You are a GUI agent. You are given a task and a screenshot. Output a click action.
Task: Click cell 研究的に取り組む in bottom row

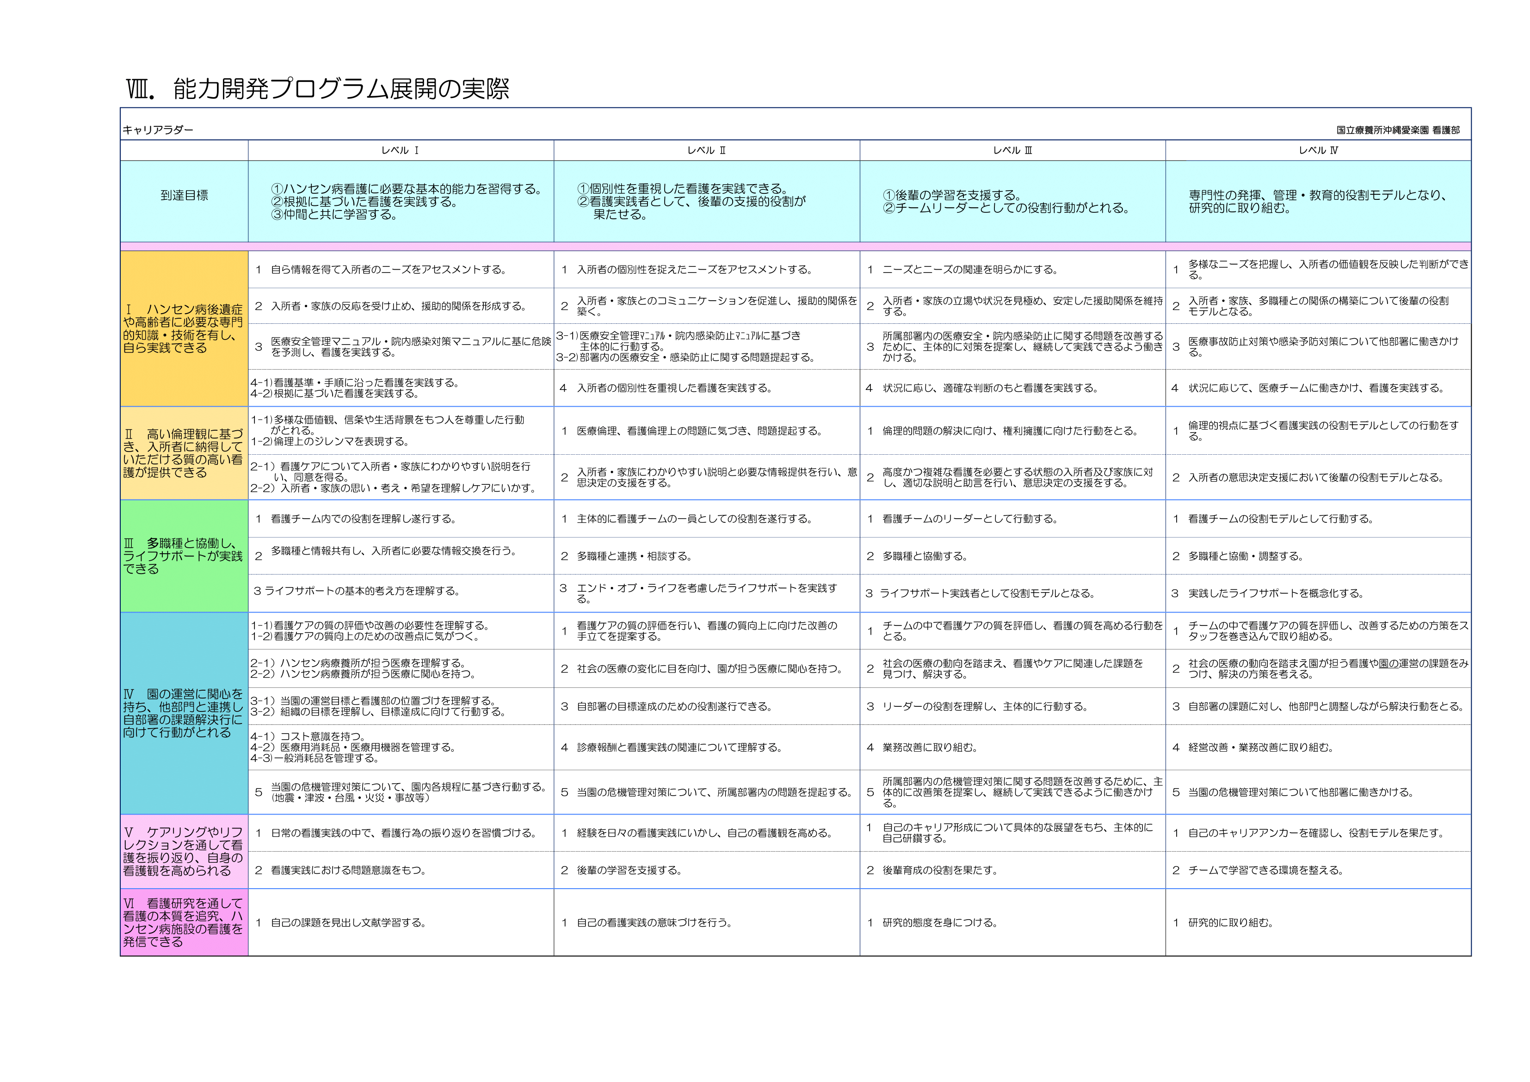click(x=1230, y=923)
